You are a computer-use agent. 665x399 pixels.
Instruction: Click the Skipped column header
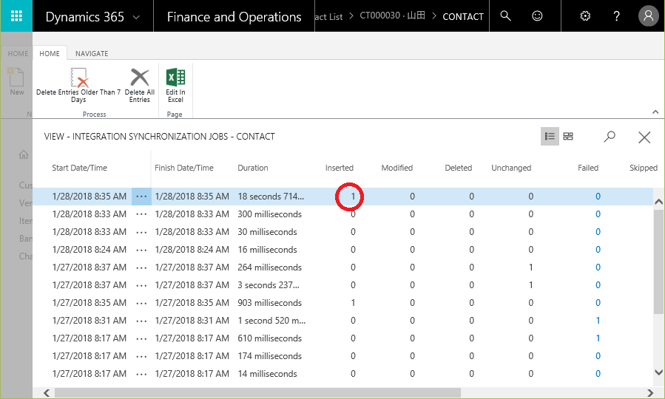(x=644, y=168)
